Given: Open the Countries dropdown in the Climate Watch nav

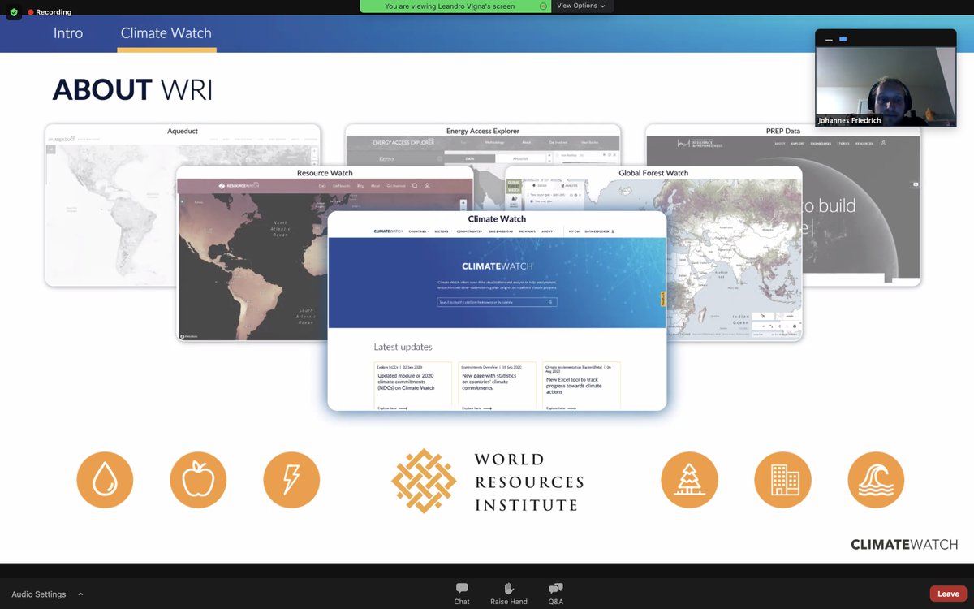Looking at the screenshot, I should tap(419, 231).
